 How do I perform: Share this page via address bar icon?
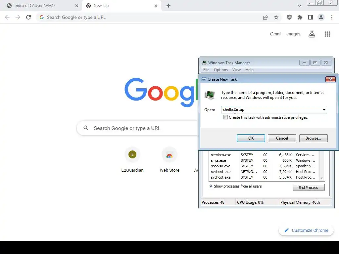point(266,17)
